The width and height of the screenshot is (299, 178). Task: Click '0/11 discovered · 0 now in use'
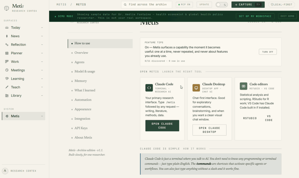pos(165,61)
